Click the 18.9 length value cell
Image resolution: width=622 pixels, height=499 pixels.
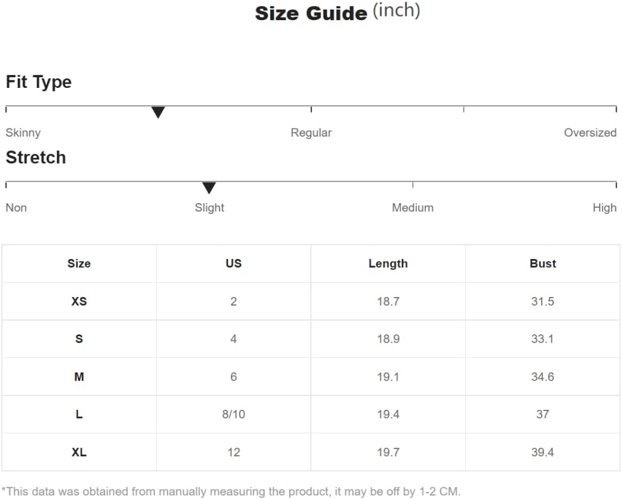click(x=388, y=339)
